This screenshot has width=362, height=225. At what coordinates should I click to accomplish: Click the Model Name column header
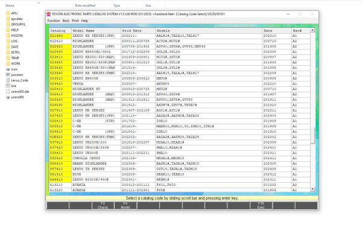[x=96, y=31]
